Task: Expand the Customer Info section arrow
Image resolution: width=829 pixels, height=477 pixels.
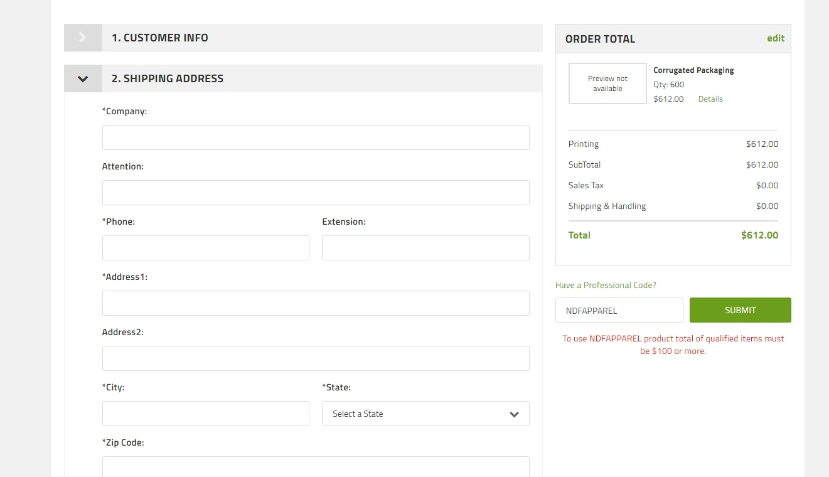Action: (x=83, y=38)
